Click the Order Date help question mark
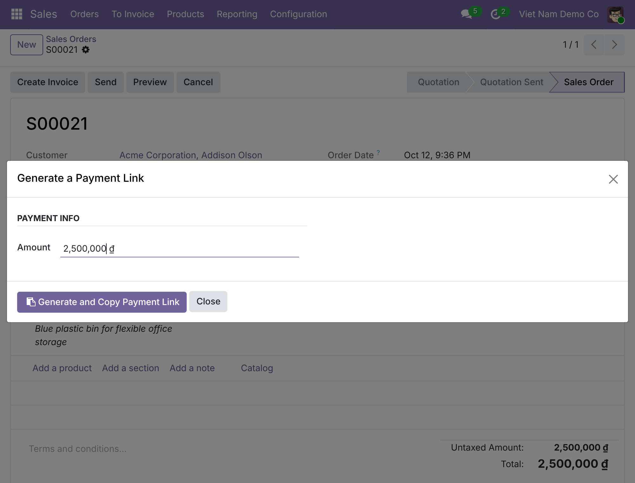The image size is (635, 483). [378, 153]
